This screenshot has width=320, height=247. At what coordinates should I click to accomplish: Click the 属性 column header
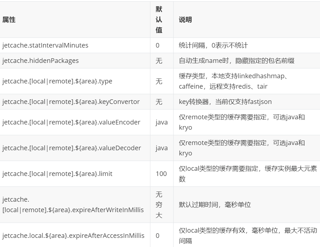point(8,20)
